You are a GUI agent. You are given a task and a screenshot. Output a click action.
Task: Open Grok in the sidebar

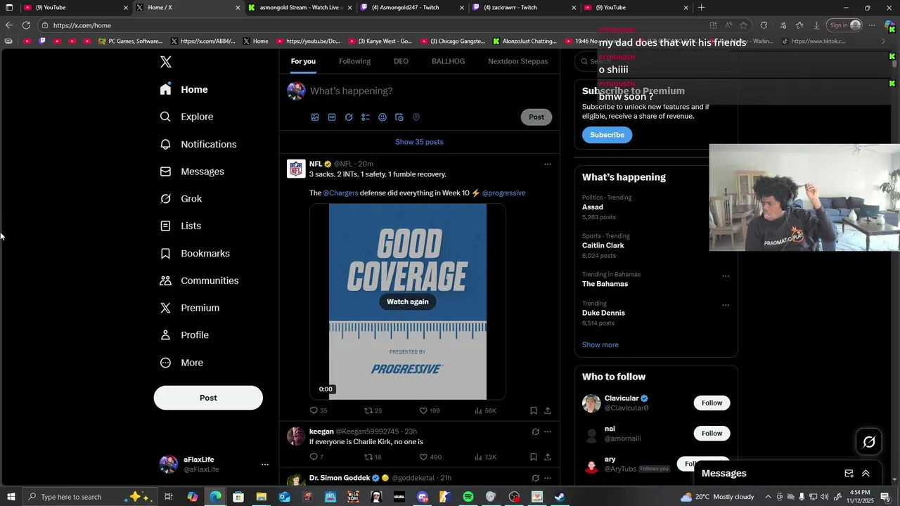(181, 199)
